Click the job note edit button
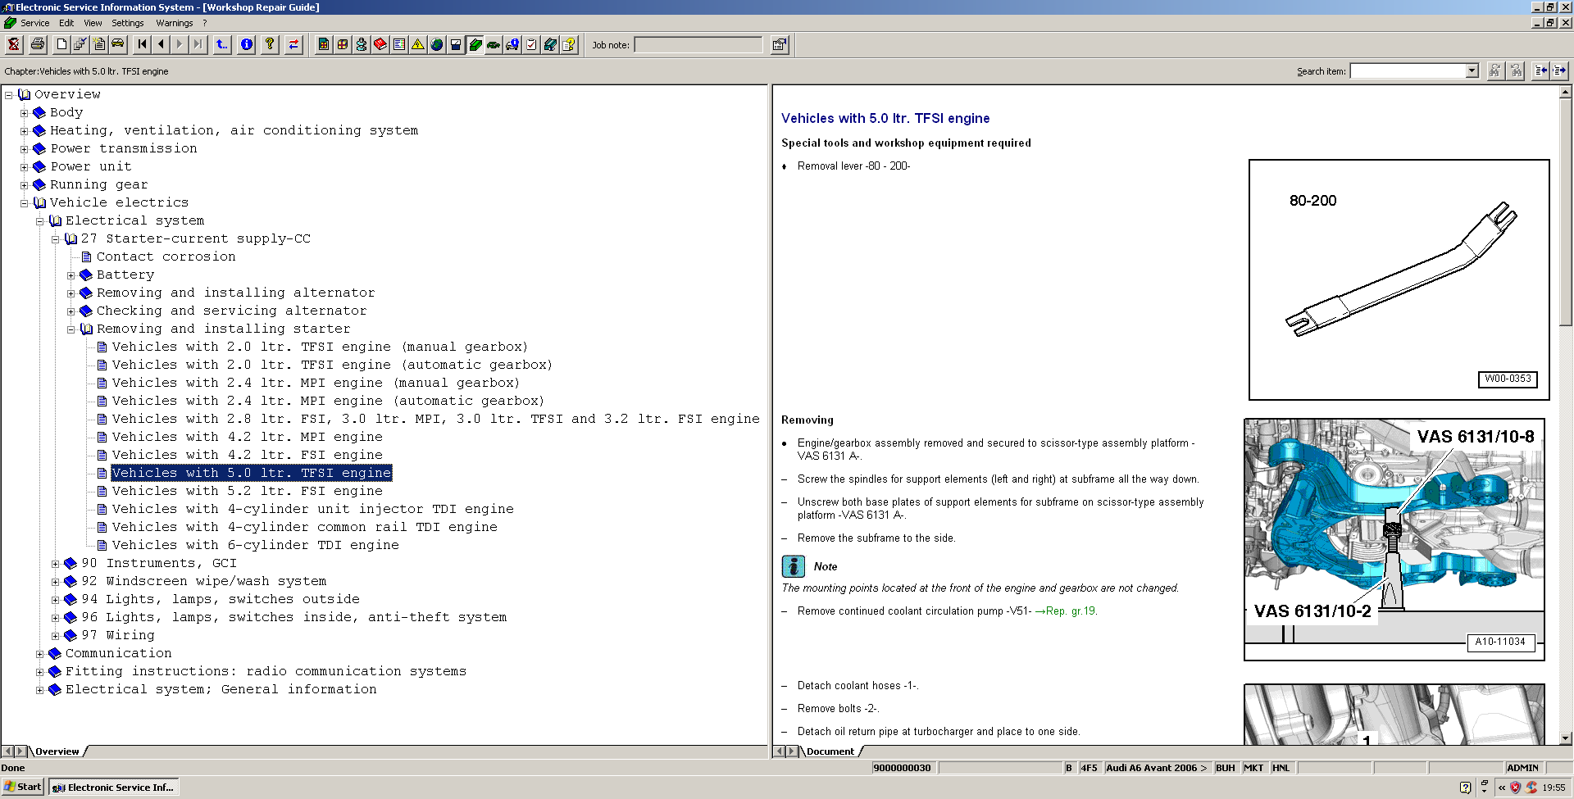This screenshot has width=1574, height=799. [x=780, y=45]
